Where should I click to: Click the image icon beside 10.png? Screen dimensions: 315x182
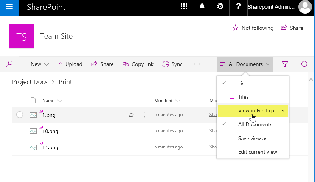33,131
